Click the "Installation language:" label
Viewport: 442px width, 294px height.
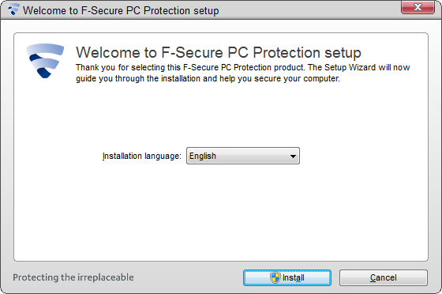[142, 156]
